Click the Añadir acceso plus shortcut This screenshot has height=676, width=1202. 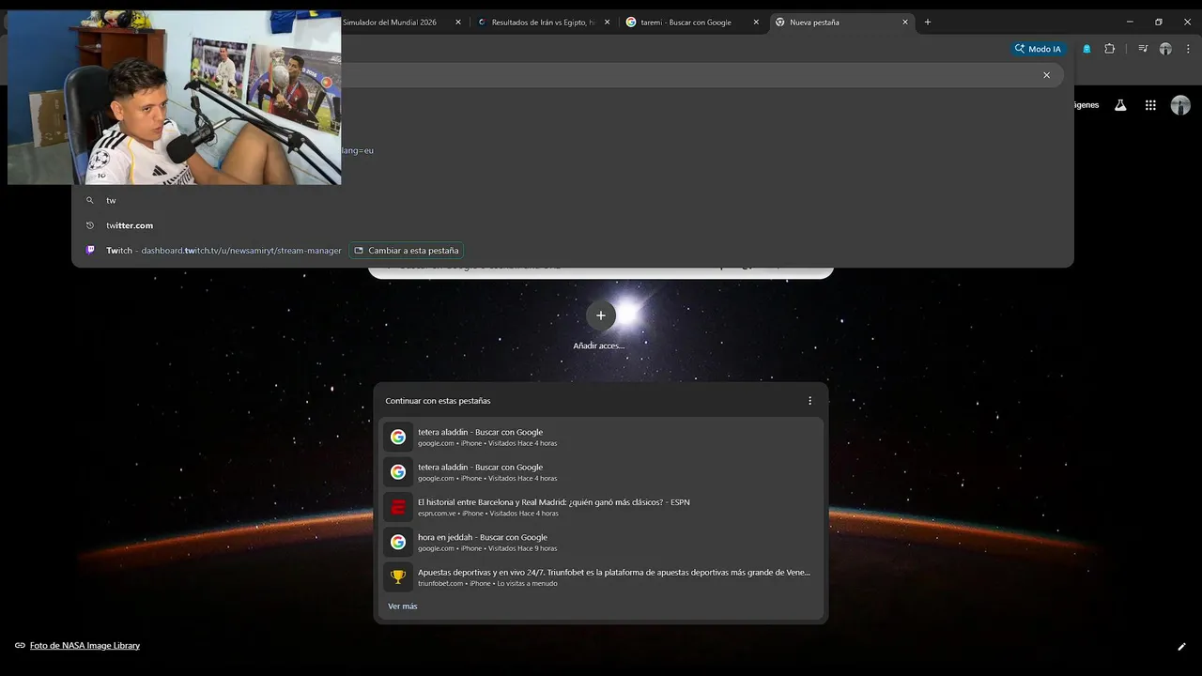pyautogui.click(x=601, y=315)
